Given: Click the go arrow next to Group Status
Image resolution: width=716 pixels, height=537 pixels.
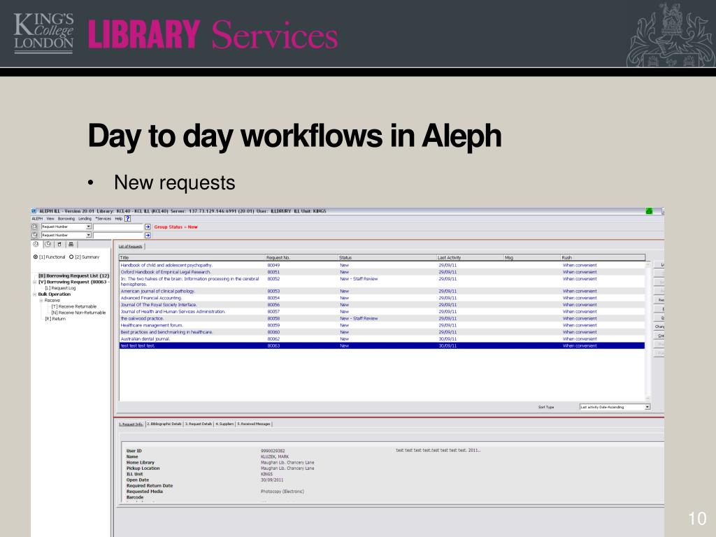Looking at the screenshot, I should [148, 227].
